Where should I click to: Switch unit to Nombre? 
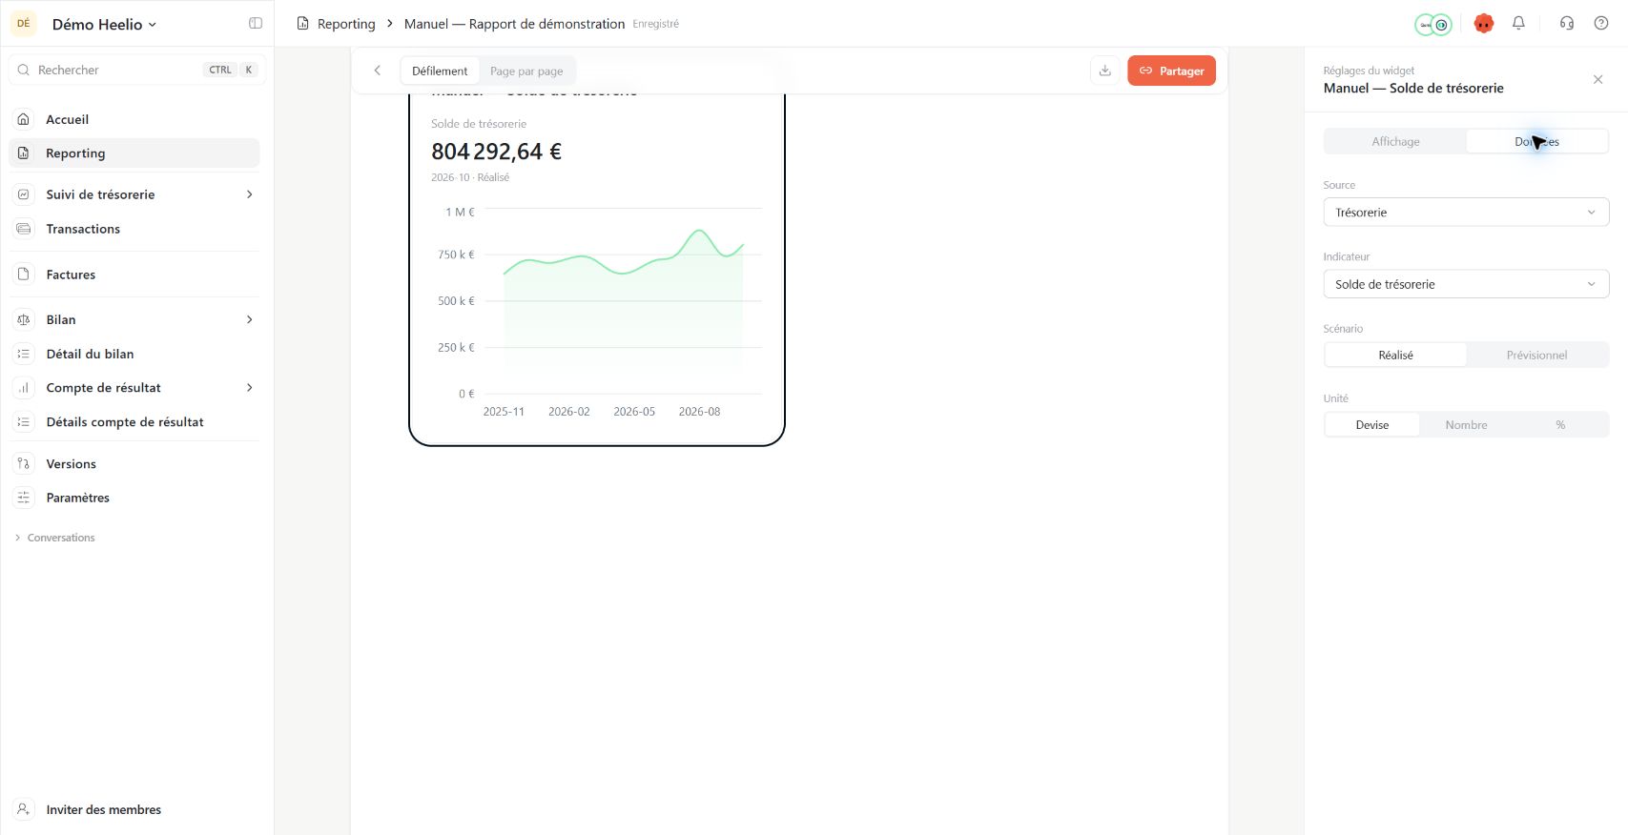[1466, 425]
